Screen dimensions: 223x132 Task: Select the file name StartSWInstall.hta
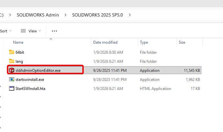30,89
